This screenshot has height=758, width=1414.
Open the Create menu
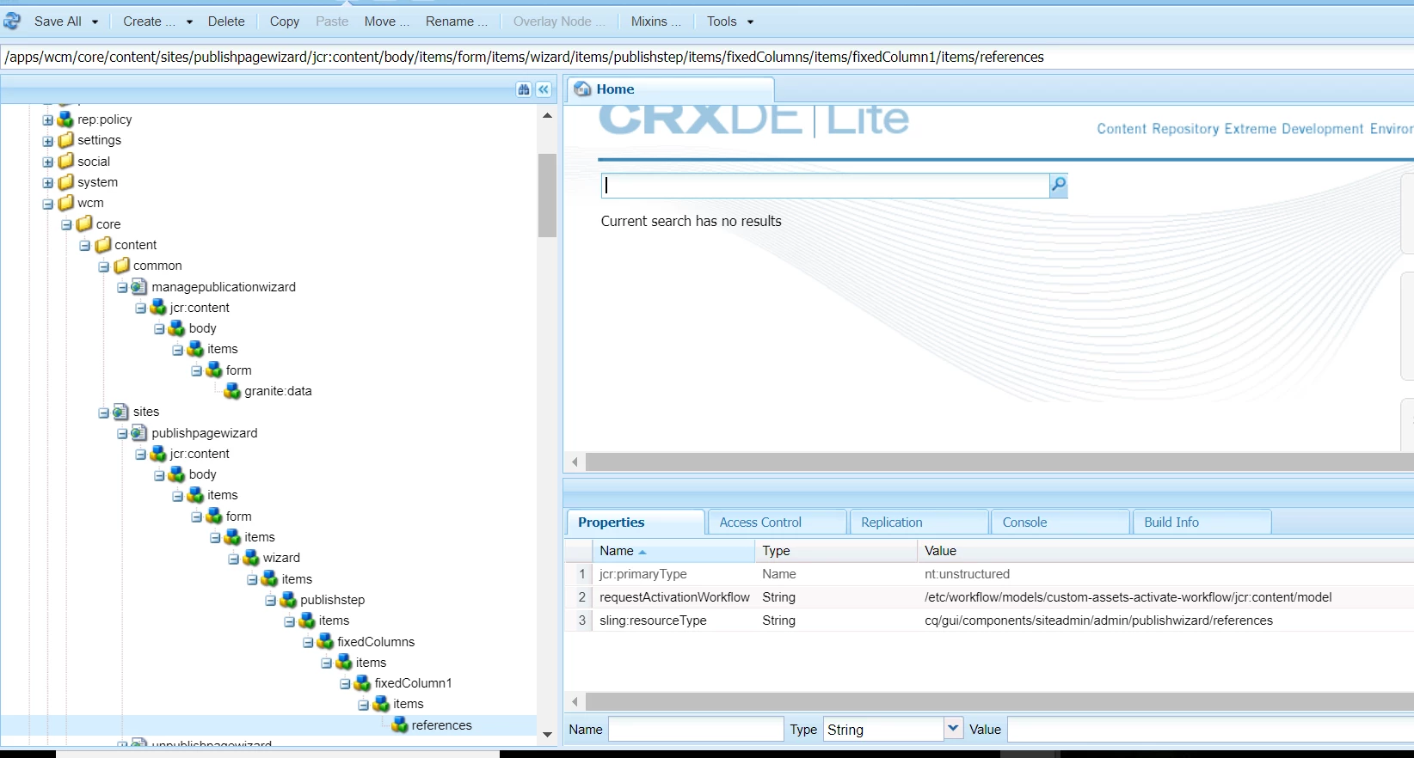(149, 21)
